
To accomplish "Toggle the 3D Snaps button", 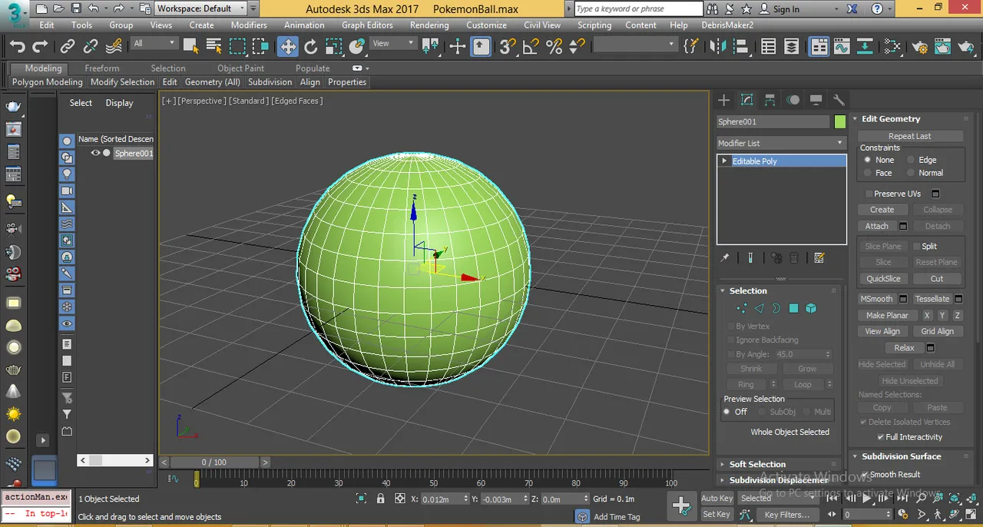I will point(507,47).
